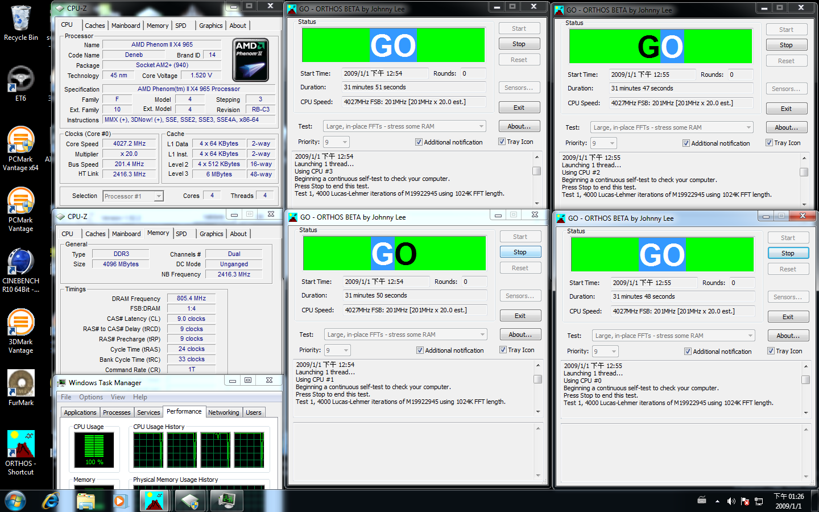Select the PCMark Vantage shortcut without x64 label
The height and width of the screenshot is (512, 819).
20,209
